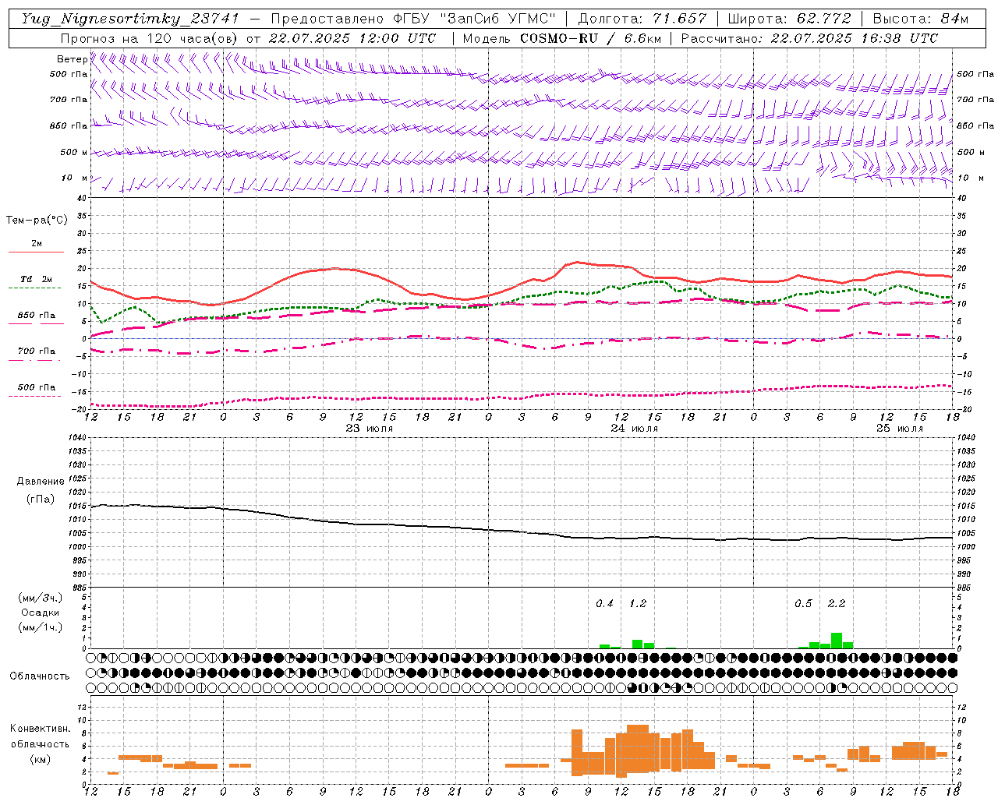Click the (мм/3ч.) precipitation unit label

coord(41,598)
